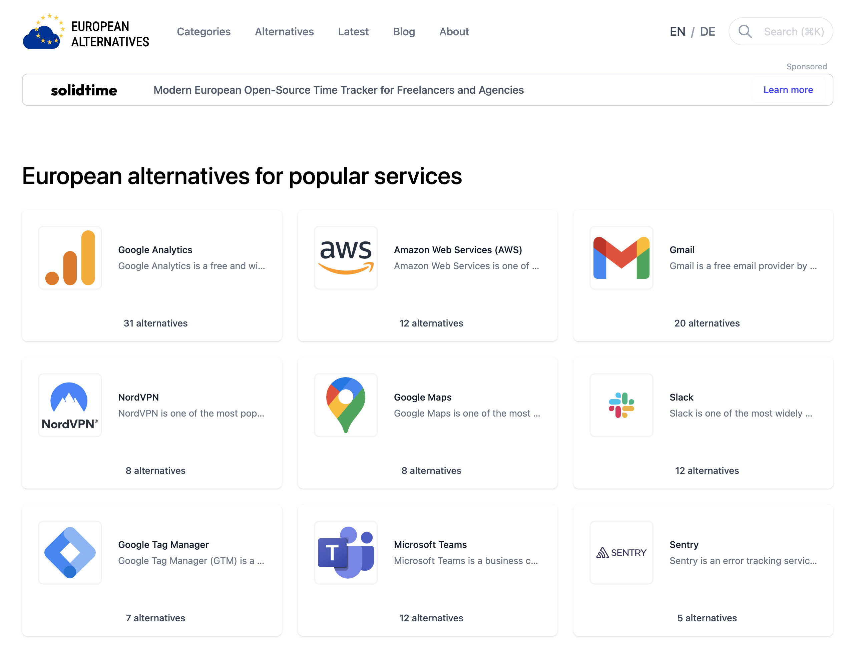Open the Microsoft Teams logo
Viewport: 862px width, 647px height.
(x=346, y=552)
